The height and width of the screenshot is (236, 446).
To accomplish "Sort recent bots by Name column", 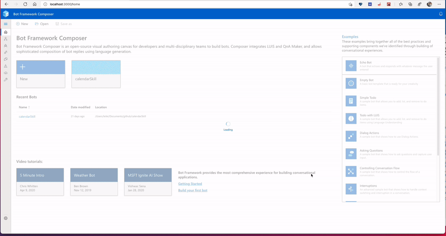I will [24, 107].
